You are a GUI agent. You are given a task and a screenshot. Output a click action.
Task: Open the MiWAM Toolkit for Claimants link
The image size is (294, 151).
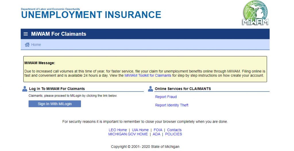(x=148, y=75)
